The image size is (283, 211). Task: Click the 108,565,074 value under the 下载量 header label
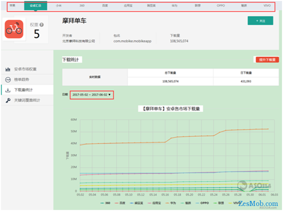pyautogui.click(x=179, y=41)
